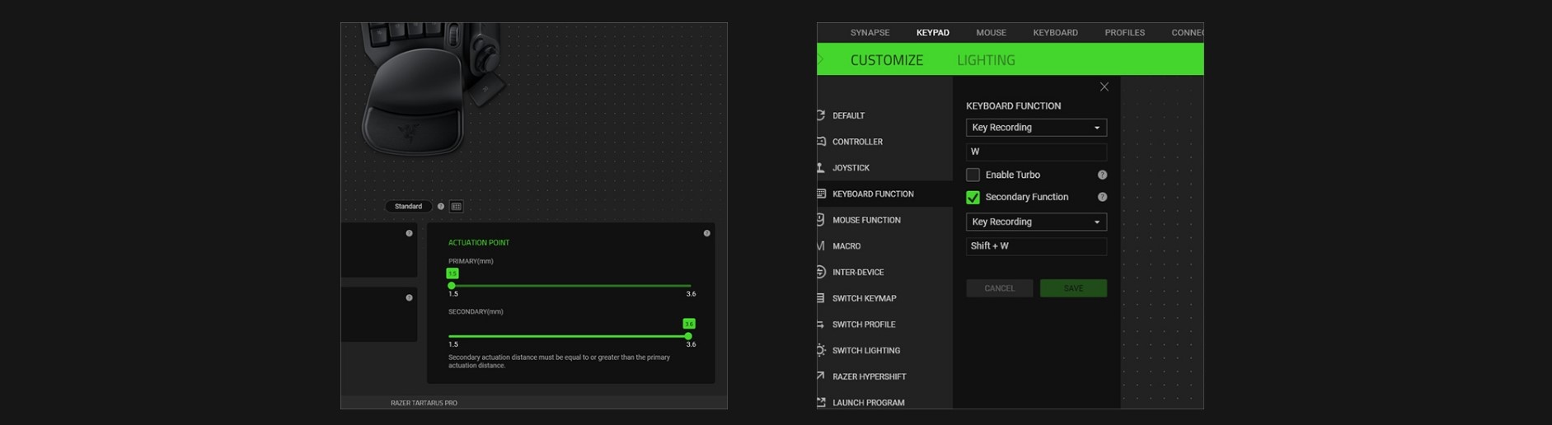Viewport: 1552px width, 425px height.
Task: Click the Enable Turbo help icon
Action: [1102, 175]
